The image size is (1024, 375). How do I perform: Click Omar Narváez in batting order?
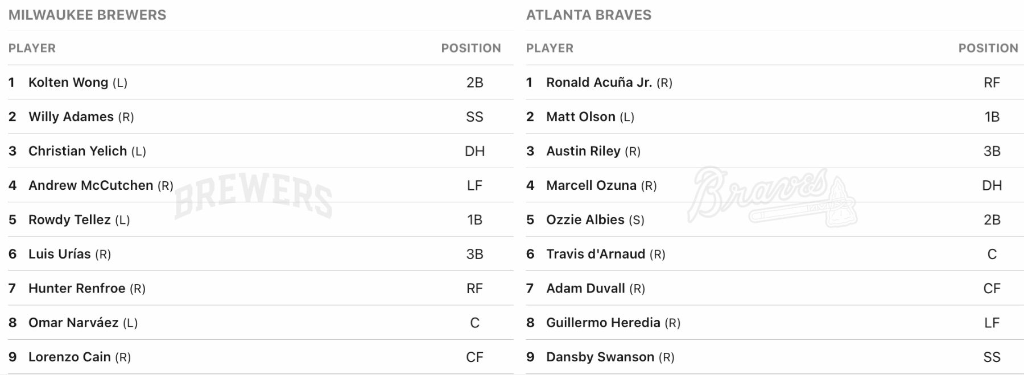[73, 323]
